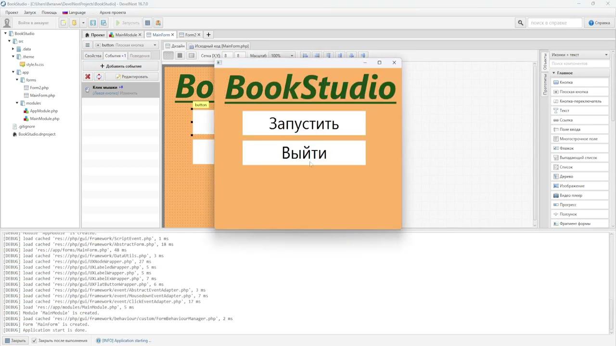Collapse the BookStudio root tree node
The height and width of the screenshot is (346, 616).
pos(5,34)
